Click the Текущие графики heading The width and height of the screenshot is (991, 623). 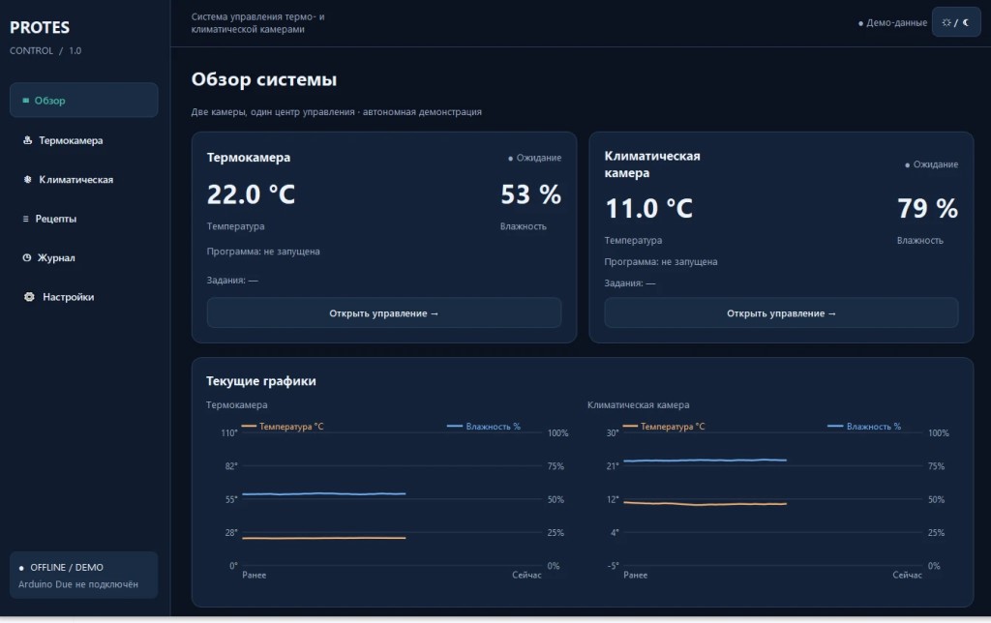261,381
